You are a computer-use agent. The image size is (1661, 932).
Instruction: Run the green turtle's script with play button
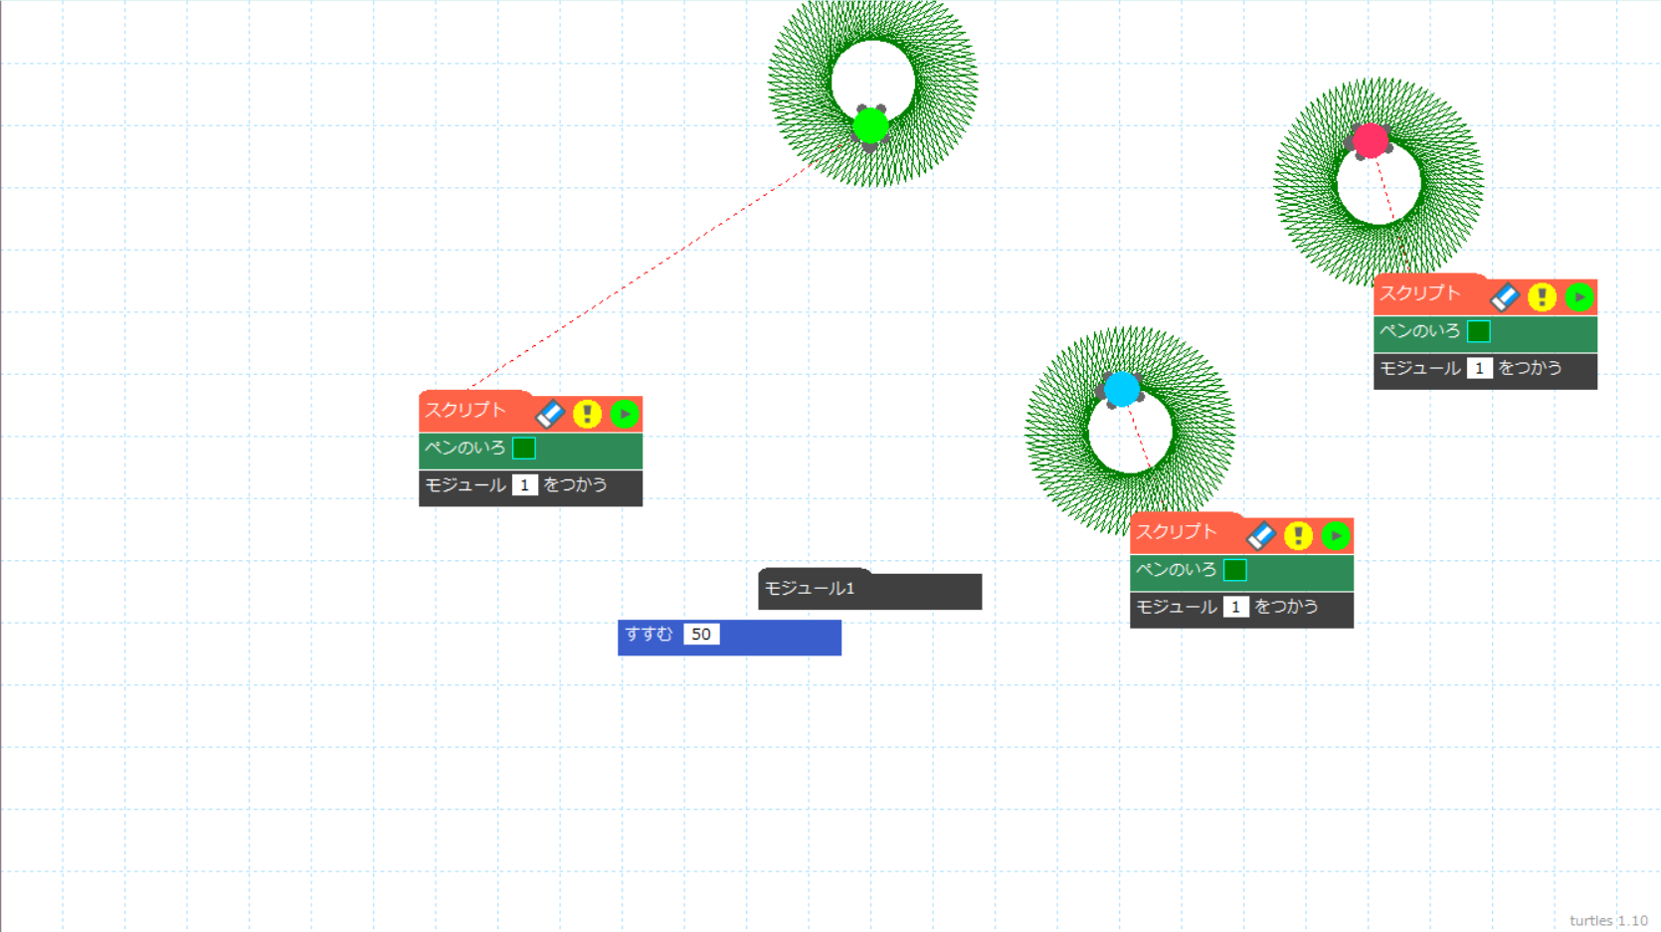[625, 414]
